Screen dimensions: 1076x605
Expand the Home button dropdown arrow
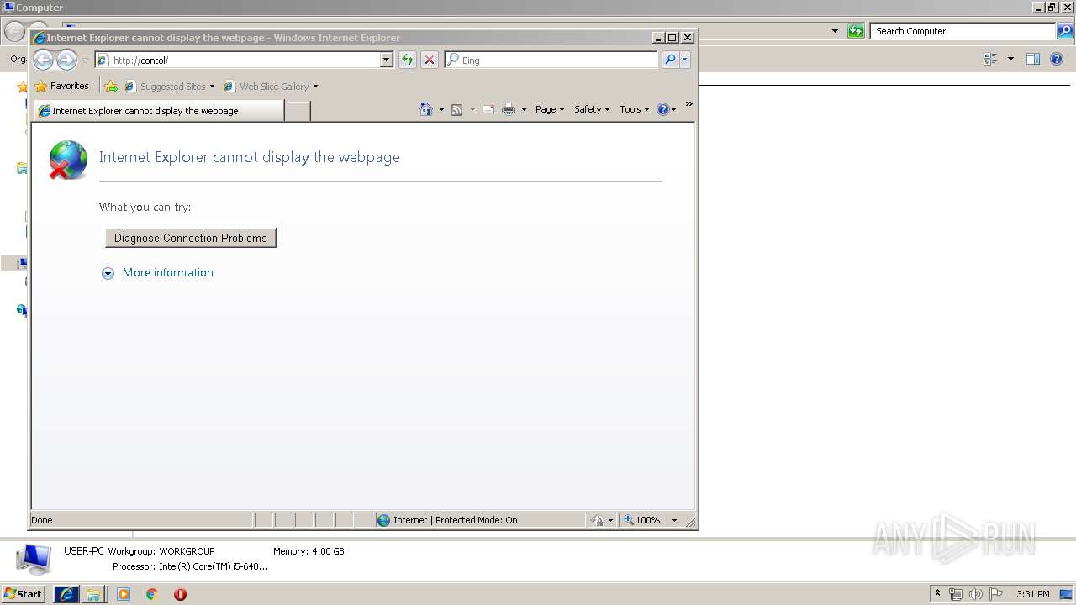441,109
